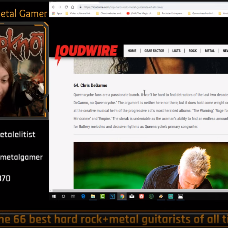
Task: Open the Mail app taskbar icon
Action: pos(132,196)
